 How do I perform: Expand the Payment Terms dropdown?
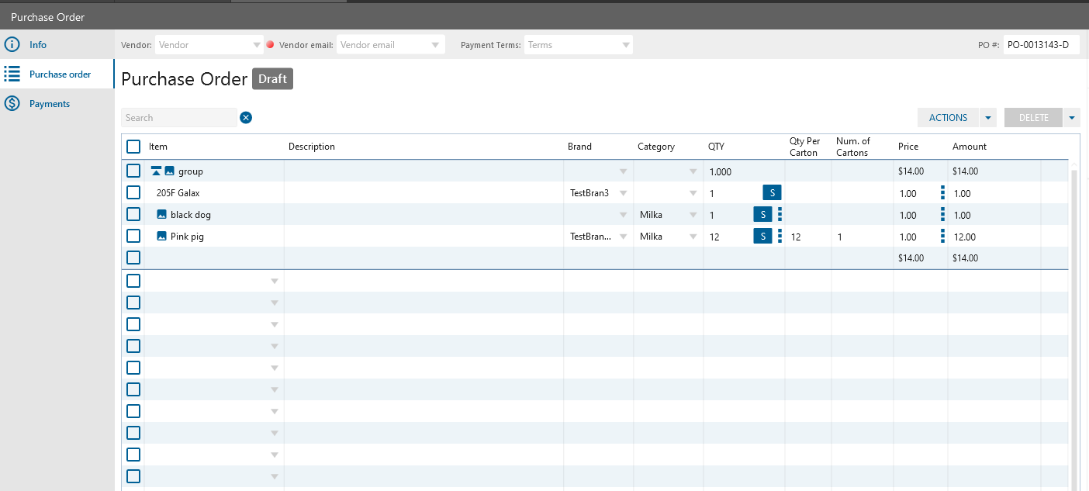625,45
